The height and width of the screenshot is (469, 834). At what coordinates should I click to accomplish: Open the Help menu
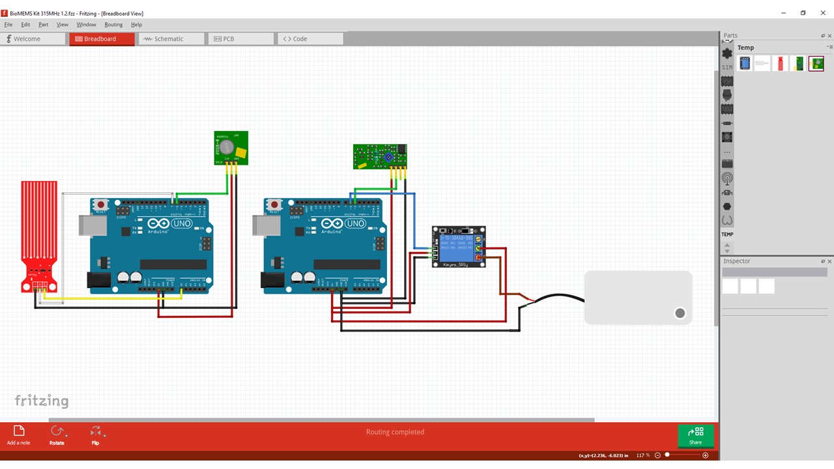click(136, 25)
